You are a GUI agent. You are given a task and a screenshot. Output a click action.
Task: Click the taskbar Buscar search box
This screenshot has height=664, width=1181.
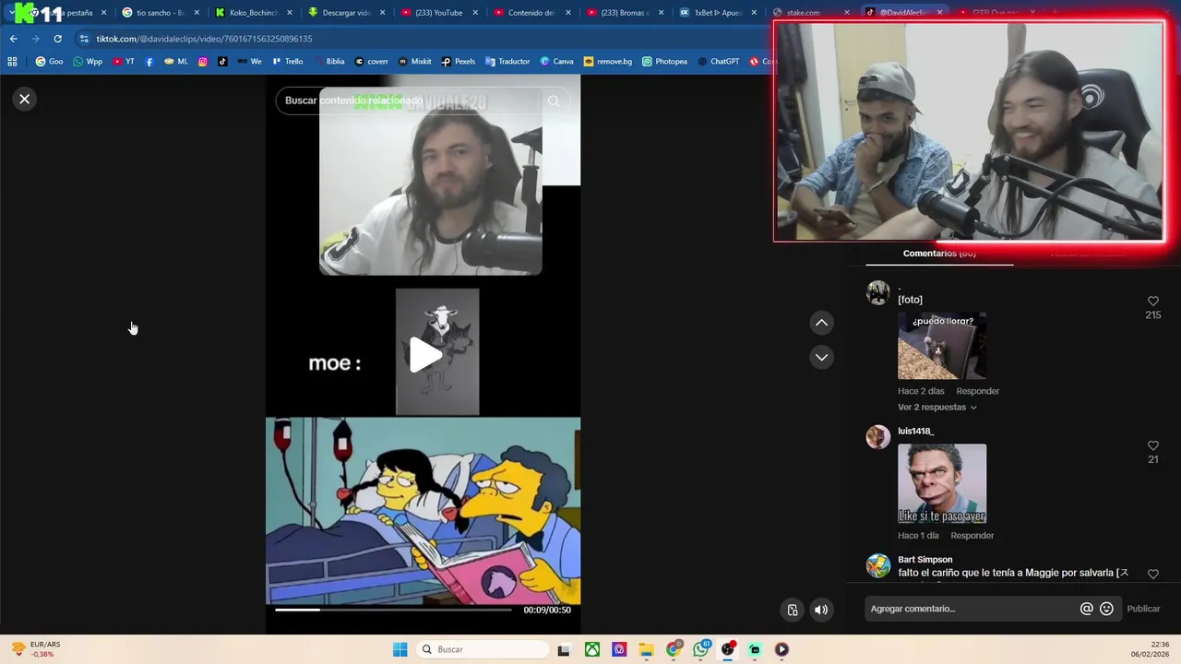(483, 649)
